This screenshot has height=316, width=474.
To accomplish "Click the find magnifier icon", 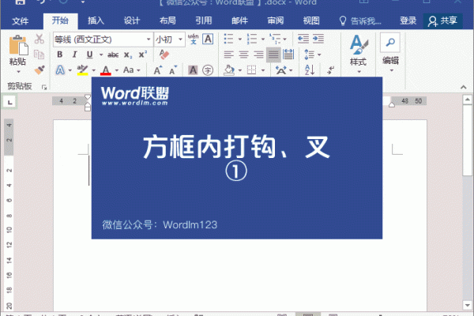I will coord(390,42).
